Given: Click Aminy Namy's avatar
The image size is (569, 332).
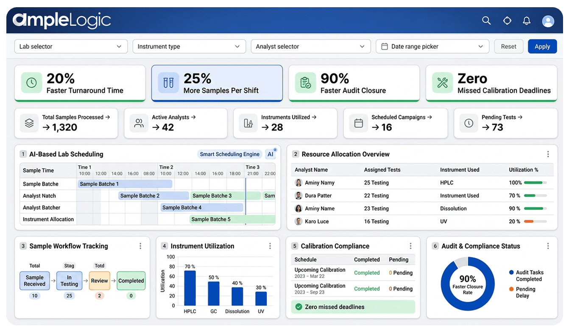Looking at the screenshot, I should click(x=298, y=183).
